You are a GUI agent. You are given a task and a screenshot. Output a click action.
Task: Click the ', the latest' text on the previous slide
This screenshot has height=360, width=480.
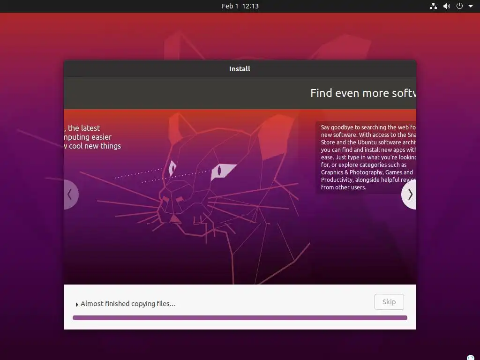[x=82, y=128]
